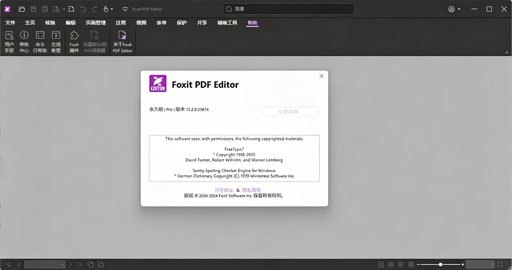
Task: Open the 用户手册 user manual
Action: point(9,42)
